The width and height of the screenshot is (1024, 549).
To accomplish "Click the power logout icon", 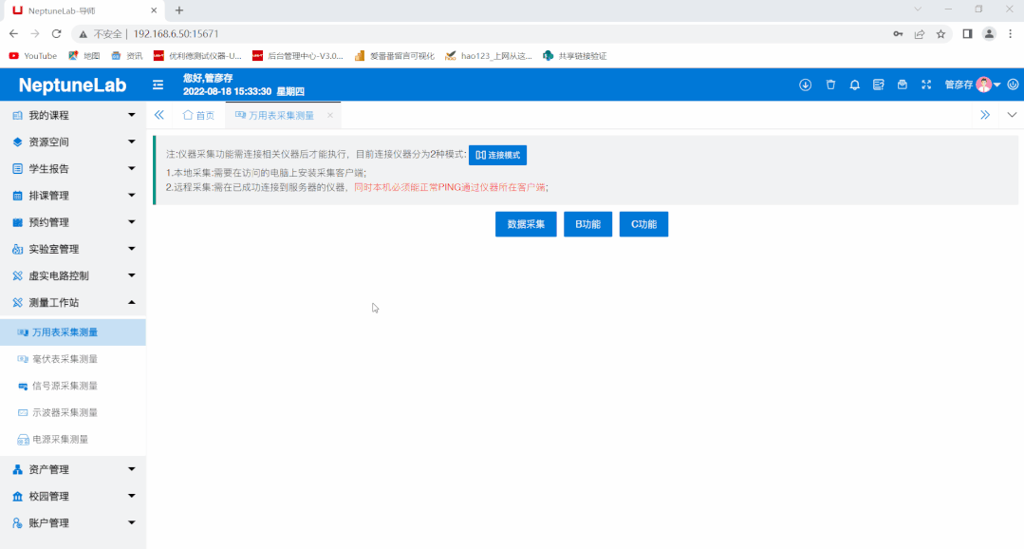I will (x=1013, y=85).
